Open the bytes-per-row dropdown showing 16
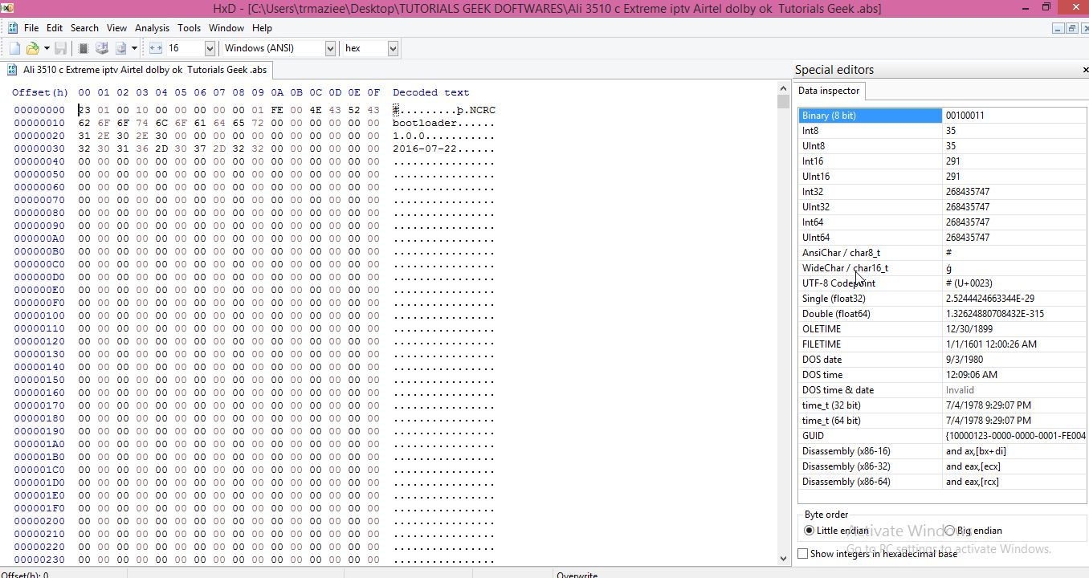This screenshot has width=1089, height=578. [x=210, y=48]
